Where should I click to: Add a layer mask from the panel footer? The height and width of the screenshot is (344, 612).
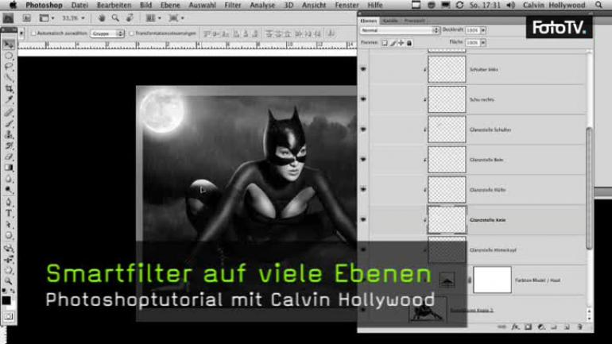pos(528,327)
